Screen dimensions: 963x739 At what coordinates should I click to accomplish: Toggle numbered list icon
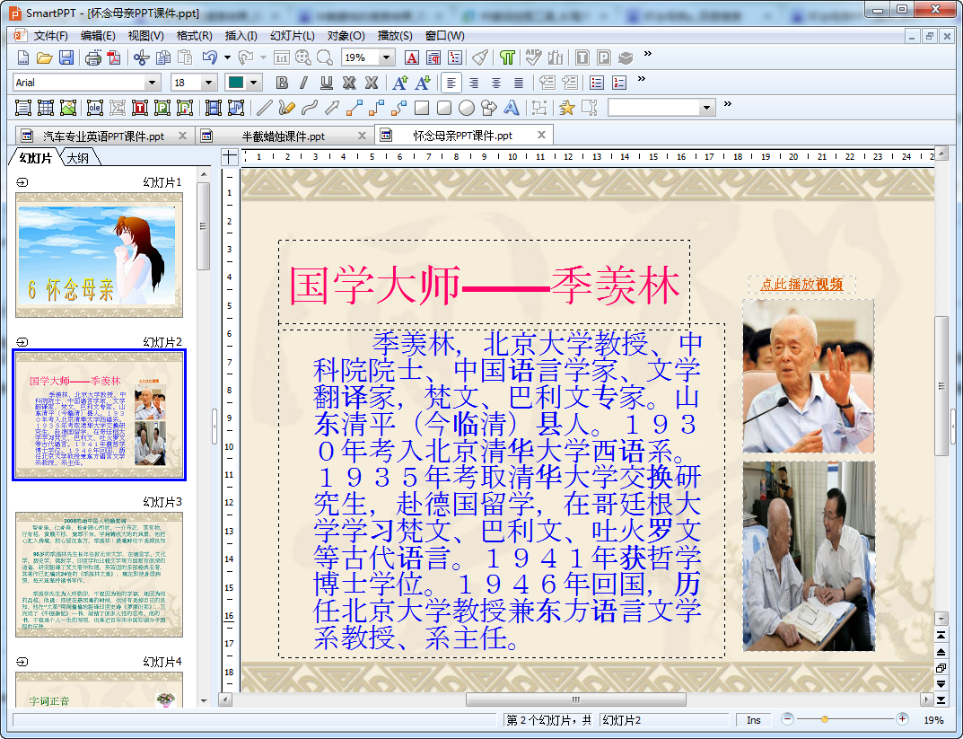(x=619, y=83)
